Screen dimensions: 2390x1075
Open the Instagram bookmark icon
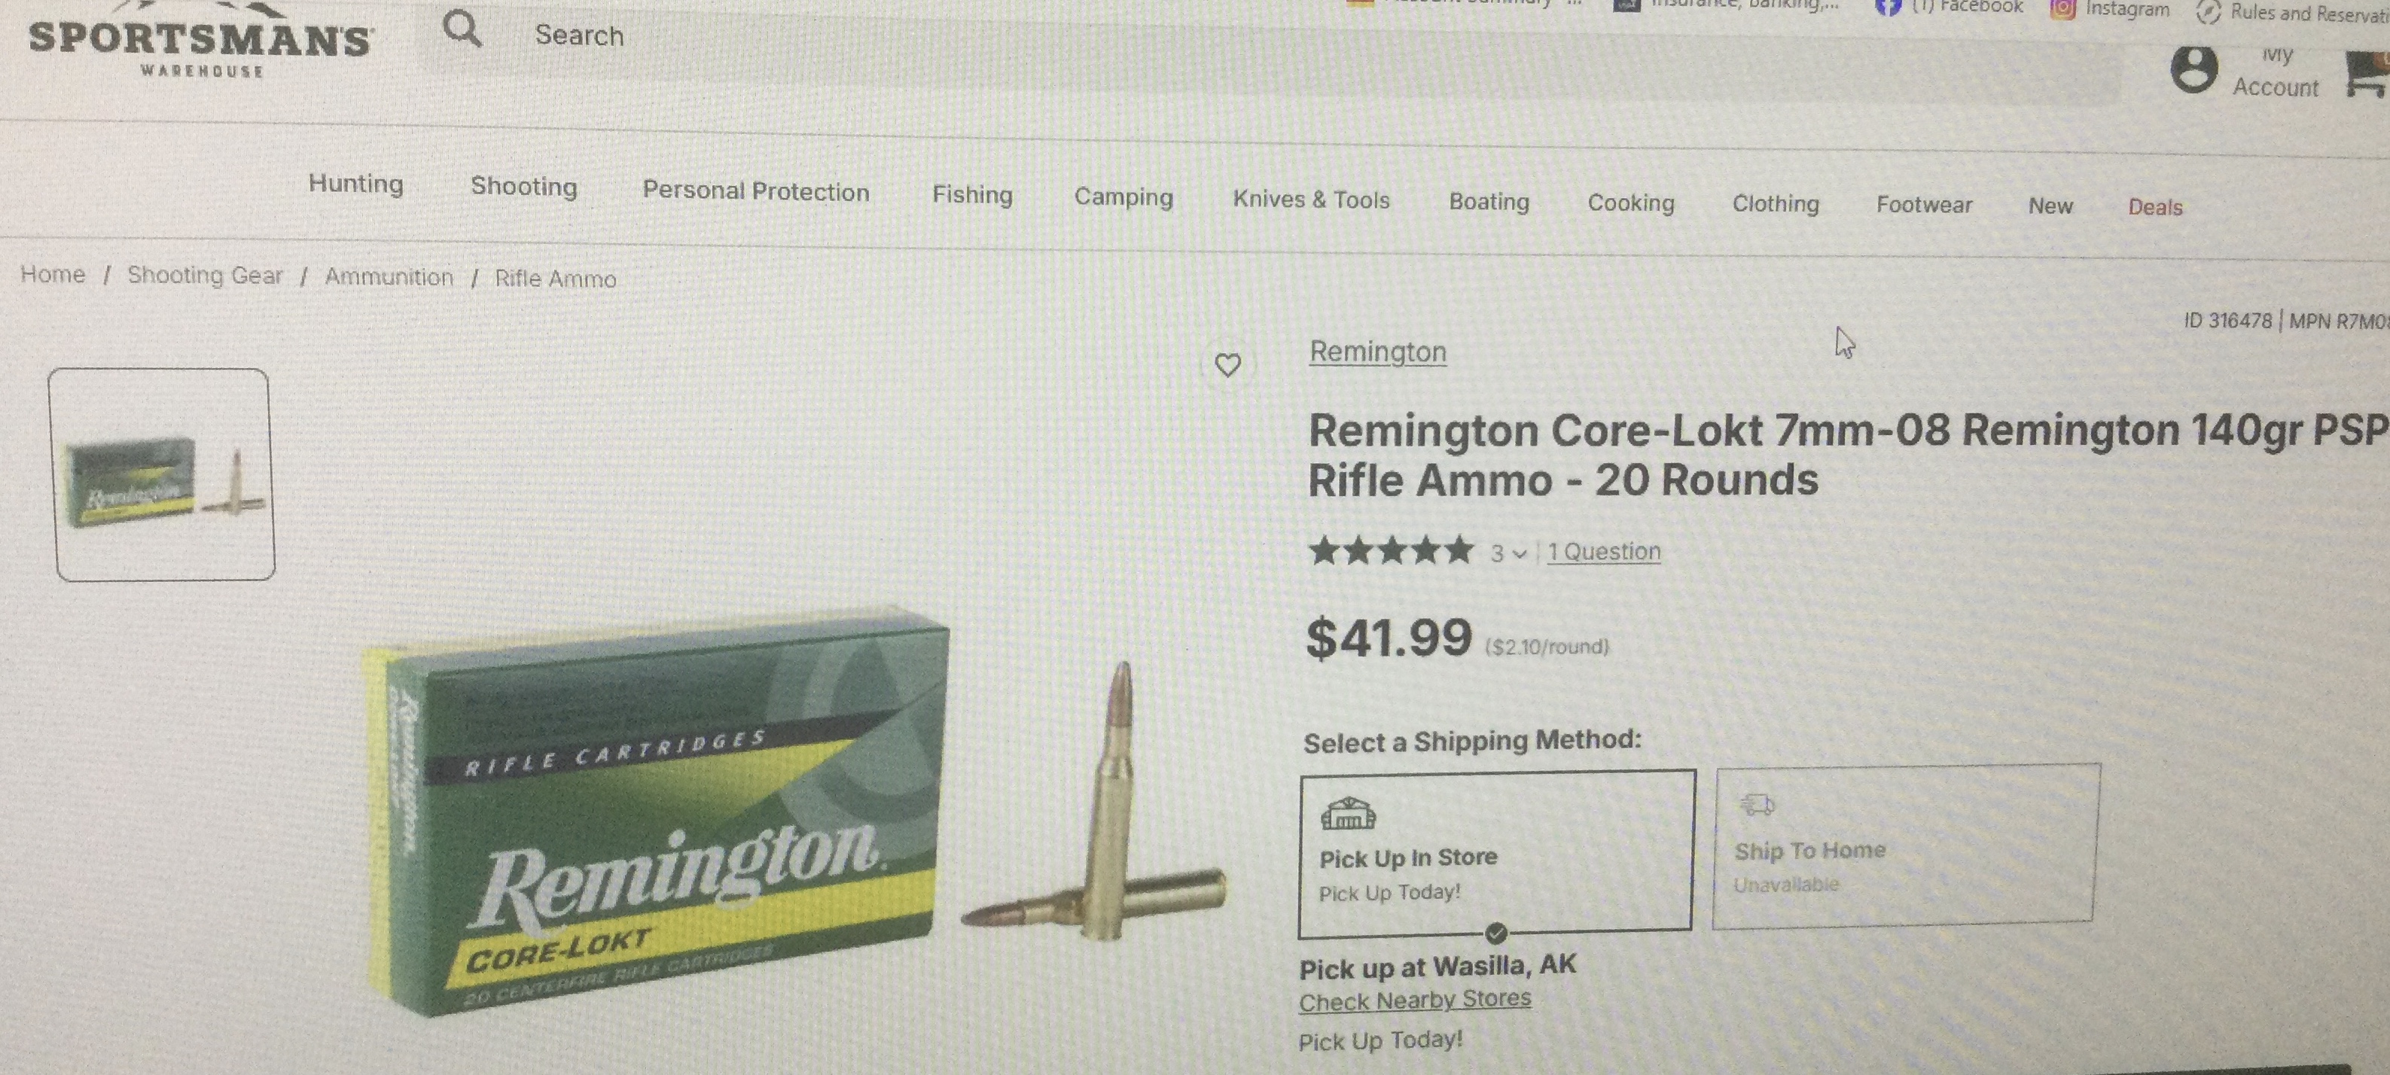click(2062, 9)
